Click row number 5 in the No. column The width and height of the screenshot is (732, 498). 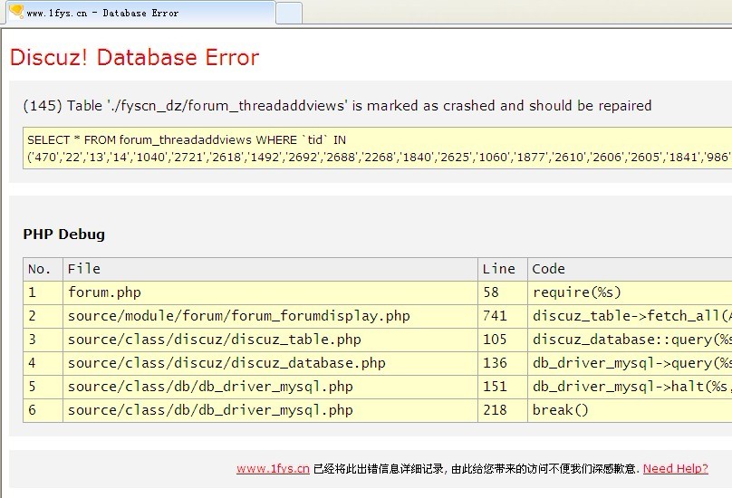tap(43, 387)
